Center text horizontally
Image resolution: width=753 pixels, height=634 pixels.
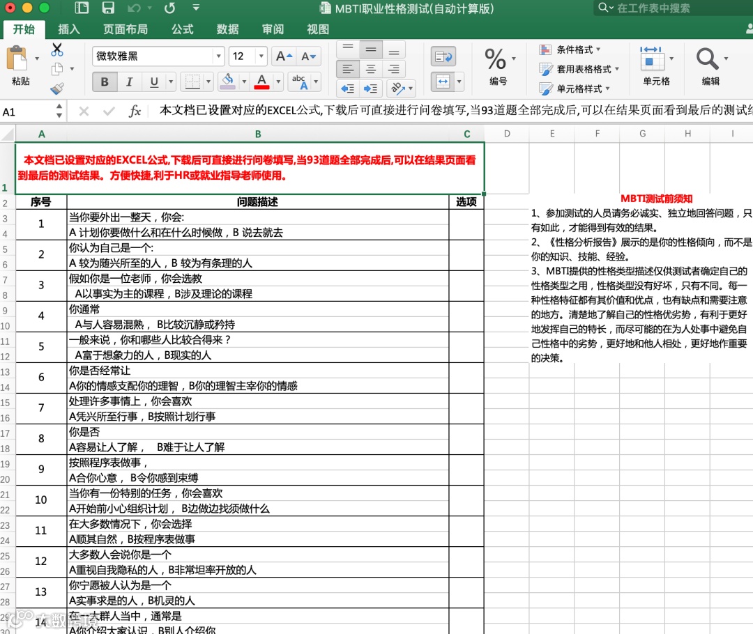click(x=371, y=69)
